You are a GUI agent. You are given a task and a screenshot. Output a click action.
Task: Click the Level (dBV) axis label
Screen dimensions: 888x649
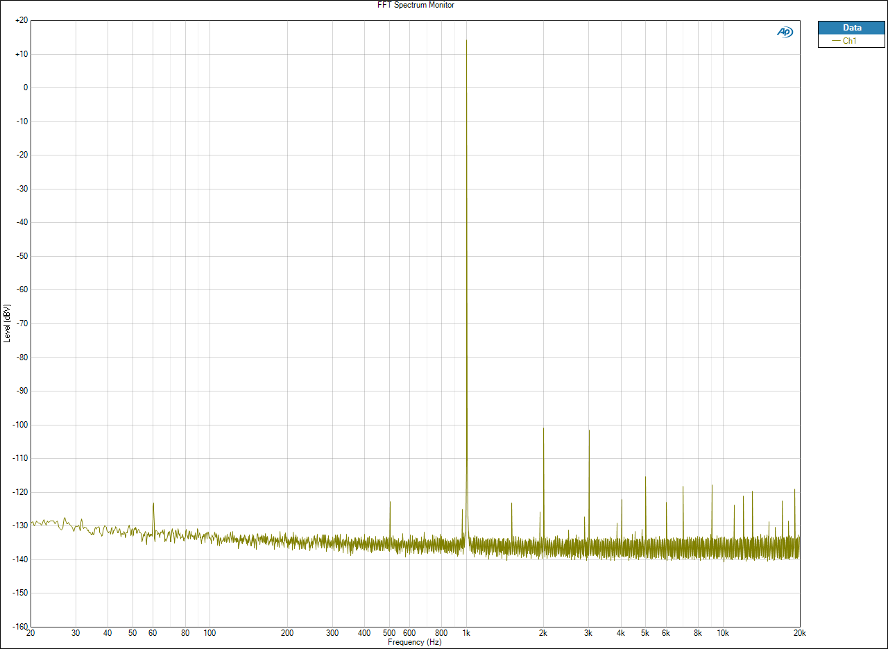coord(7,323)
